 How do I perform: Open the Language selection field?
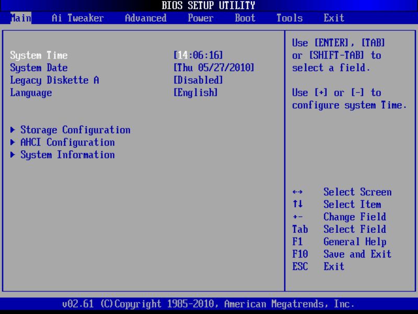coord(195,93)
